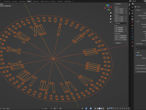Image resolution: width=146 pixels, height=110 pixels.
Task: Open the Object properties tab icon
Action: pos(132,25)
